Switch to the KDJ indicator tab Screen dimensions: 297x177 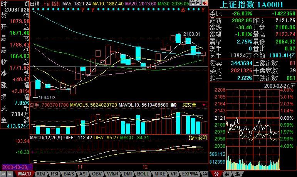pos(41,174)
